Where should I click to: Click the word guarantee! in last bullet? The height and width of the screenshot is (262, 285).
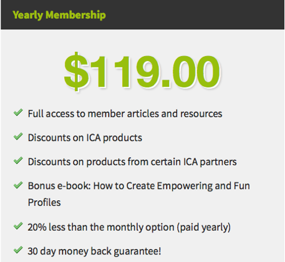(137, 251)
